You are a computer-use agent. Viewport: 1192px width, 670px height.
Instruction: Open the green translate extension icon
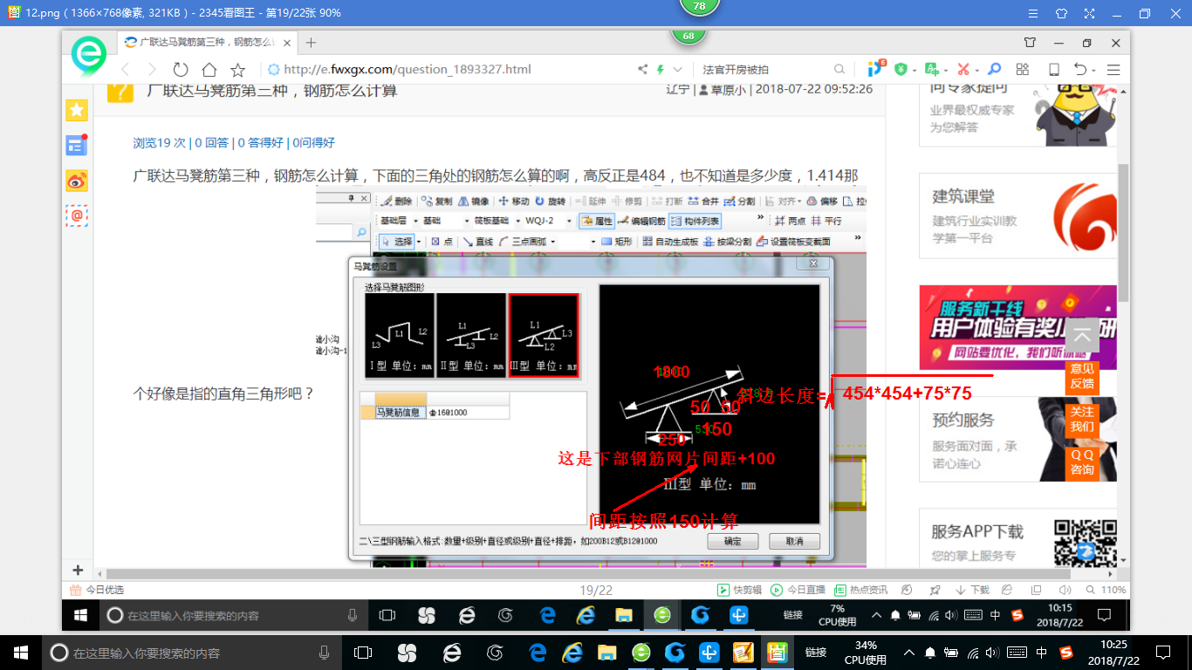[933, 70]
